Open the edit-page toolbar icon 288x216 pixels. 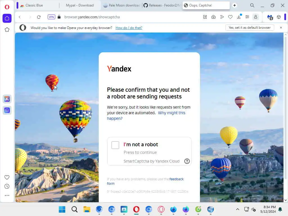pyautogui.click(x=205, y=17)
